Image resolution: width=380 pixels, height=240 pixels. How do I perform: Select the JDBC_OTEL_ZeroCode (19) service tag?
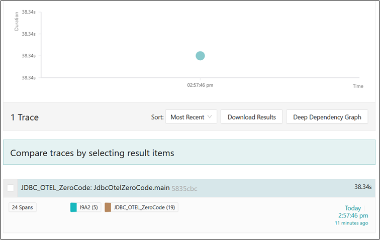click(x=144, y=207)
